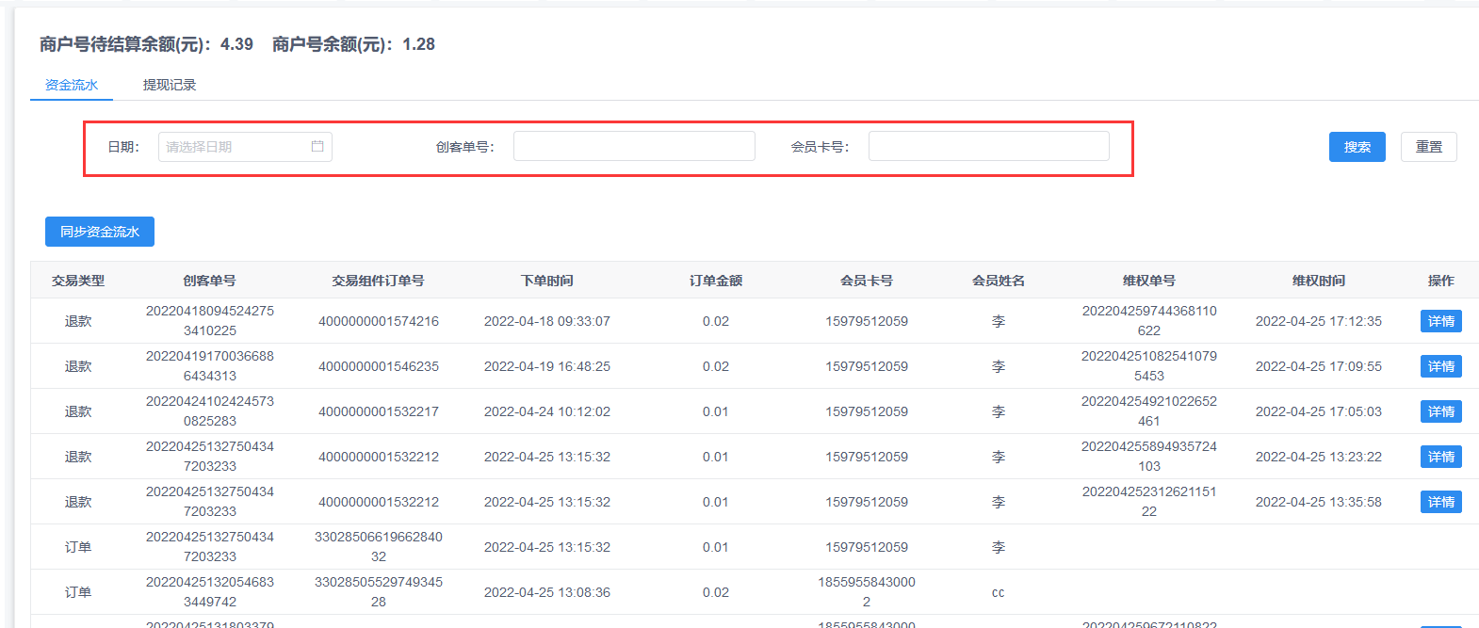The height and width of the screenshot is (628, 1479).
Task: Click 创客单号 202204180945242753410225
Action: 210,321
